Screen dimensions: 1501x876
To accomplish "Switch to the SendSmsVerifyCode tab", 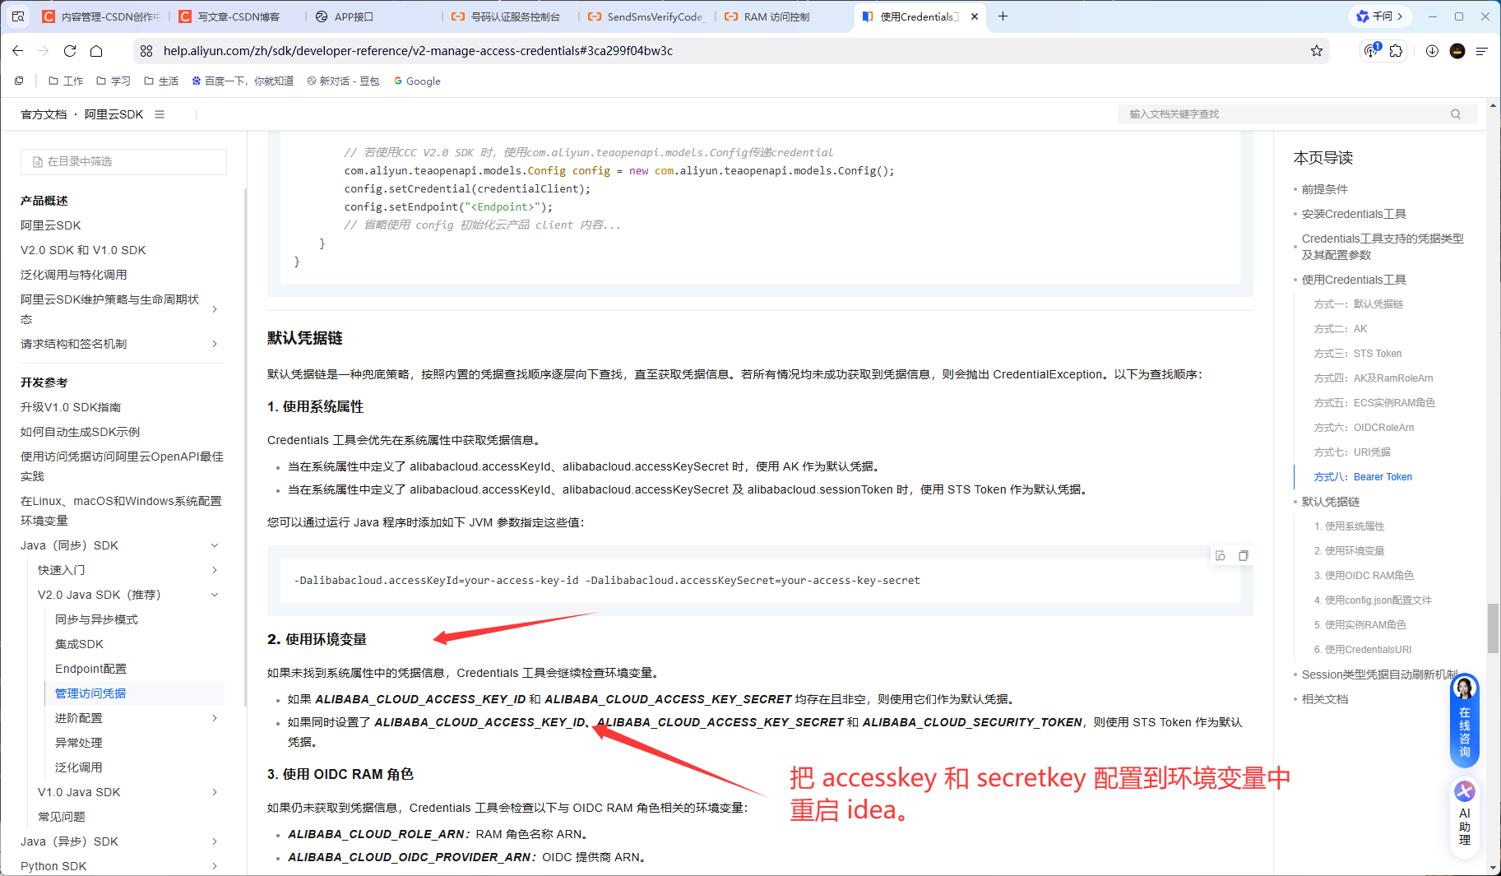I will point(647,16).
